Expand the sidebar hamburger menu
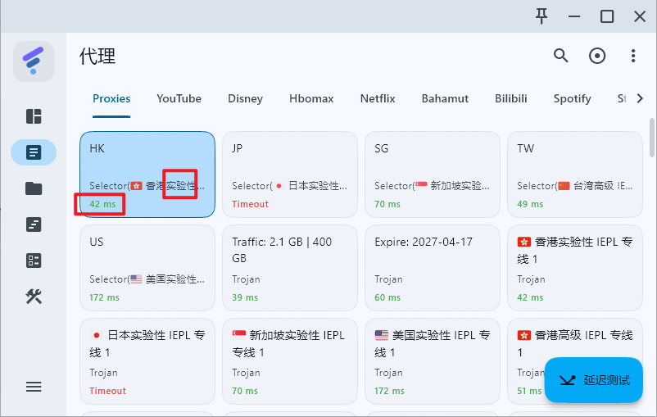Screen dimensions: 657x417 pyautogui.click(x=34, y=387)
